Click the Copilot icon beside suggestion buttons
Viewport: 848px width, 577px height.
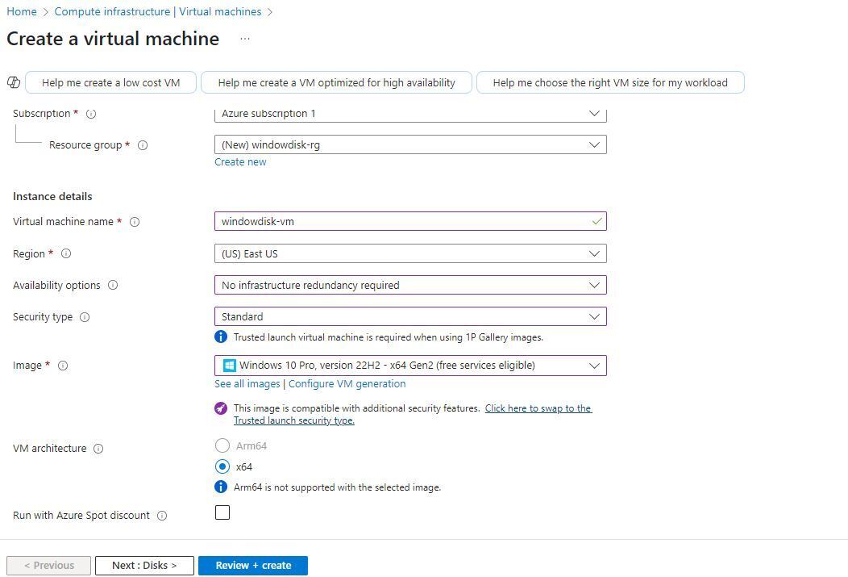(x=14, y=82)
